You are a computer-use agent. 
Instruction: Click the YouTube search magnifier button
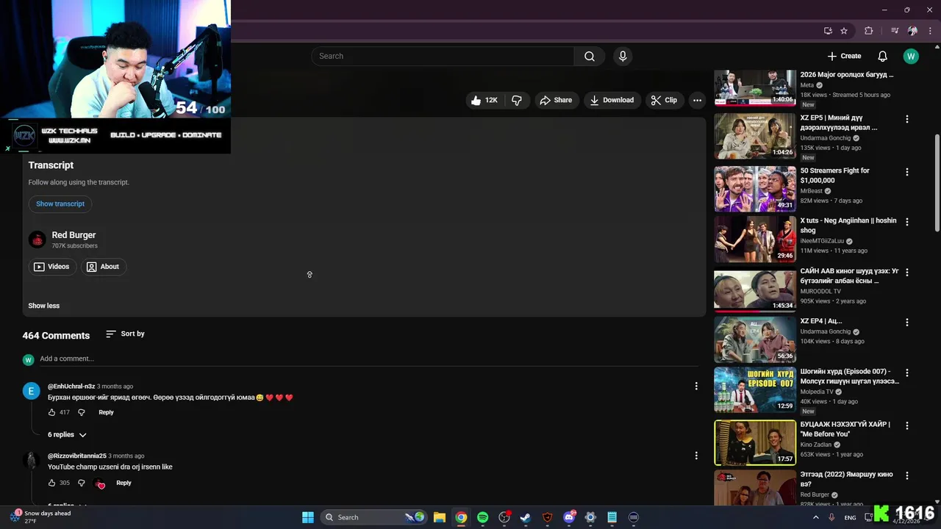(x=589, y=57)
